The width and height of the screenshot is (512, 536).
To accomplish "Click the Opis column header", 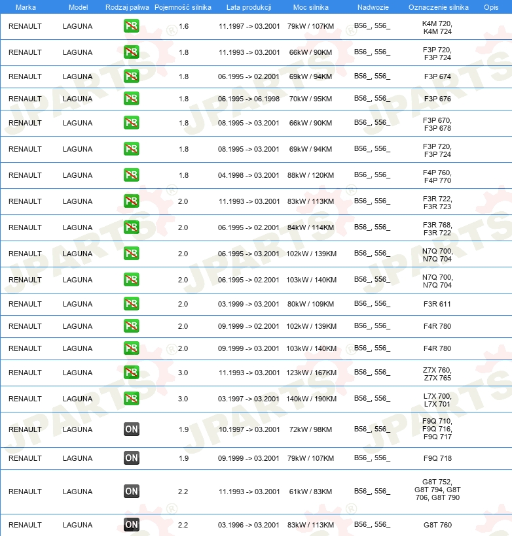I will [x=491, y=7].
